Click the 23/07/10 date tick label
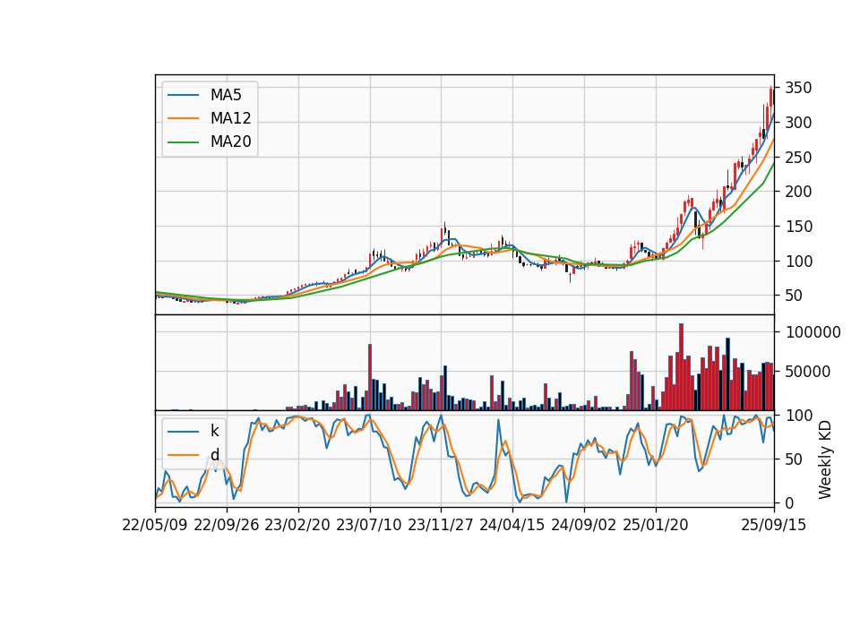 coord(369,525)
